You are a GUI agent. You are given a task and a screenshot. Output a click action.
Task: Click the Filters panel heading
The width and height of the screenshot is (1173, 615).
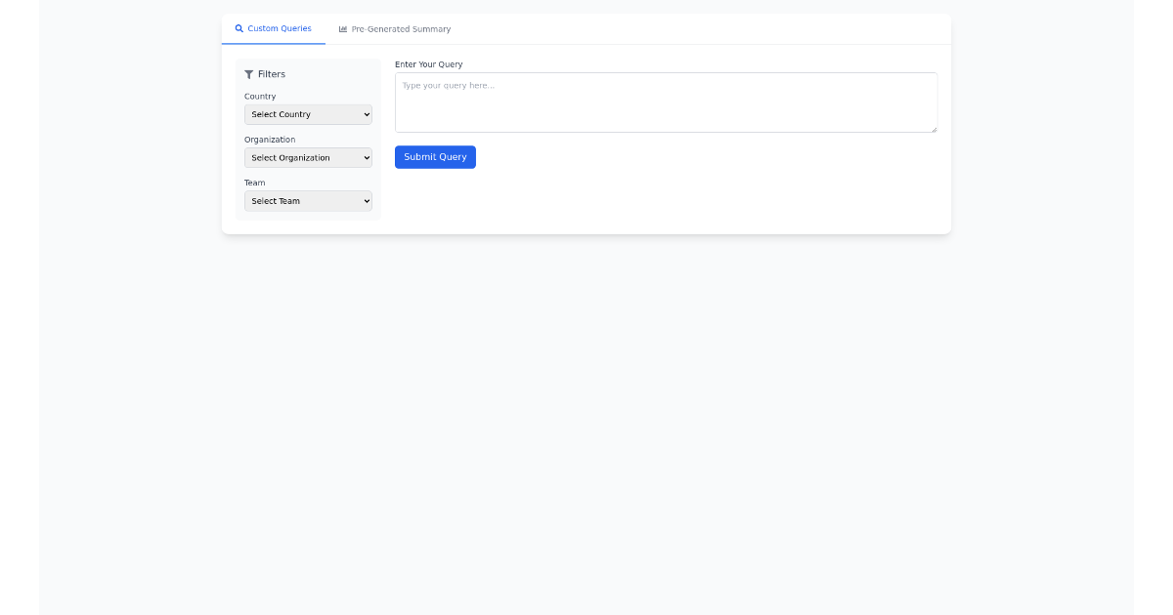271,74
